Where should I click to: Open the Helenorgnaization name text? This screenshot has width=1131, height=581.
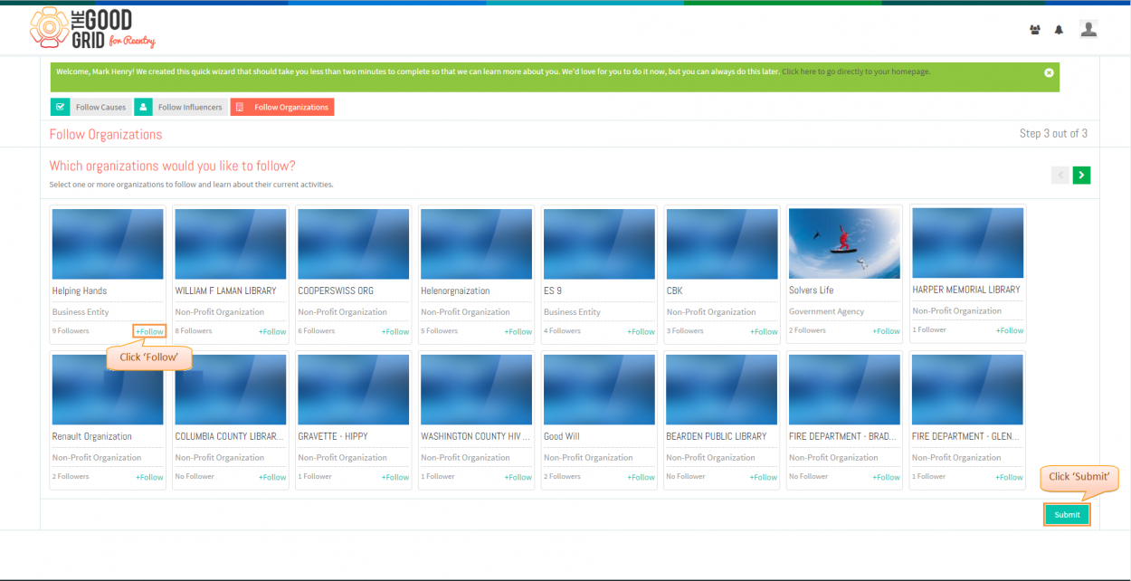(455, 290)
